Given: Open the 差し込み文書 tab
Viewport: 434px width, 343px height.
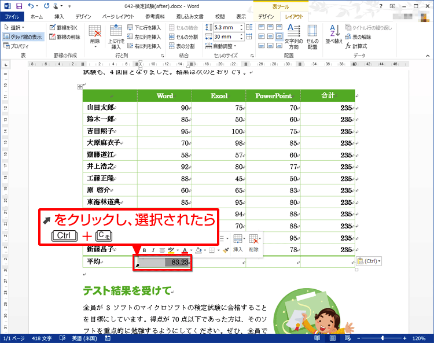Looking at the screenshot, I should [x=190, y=17].
